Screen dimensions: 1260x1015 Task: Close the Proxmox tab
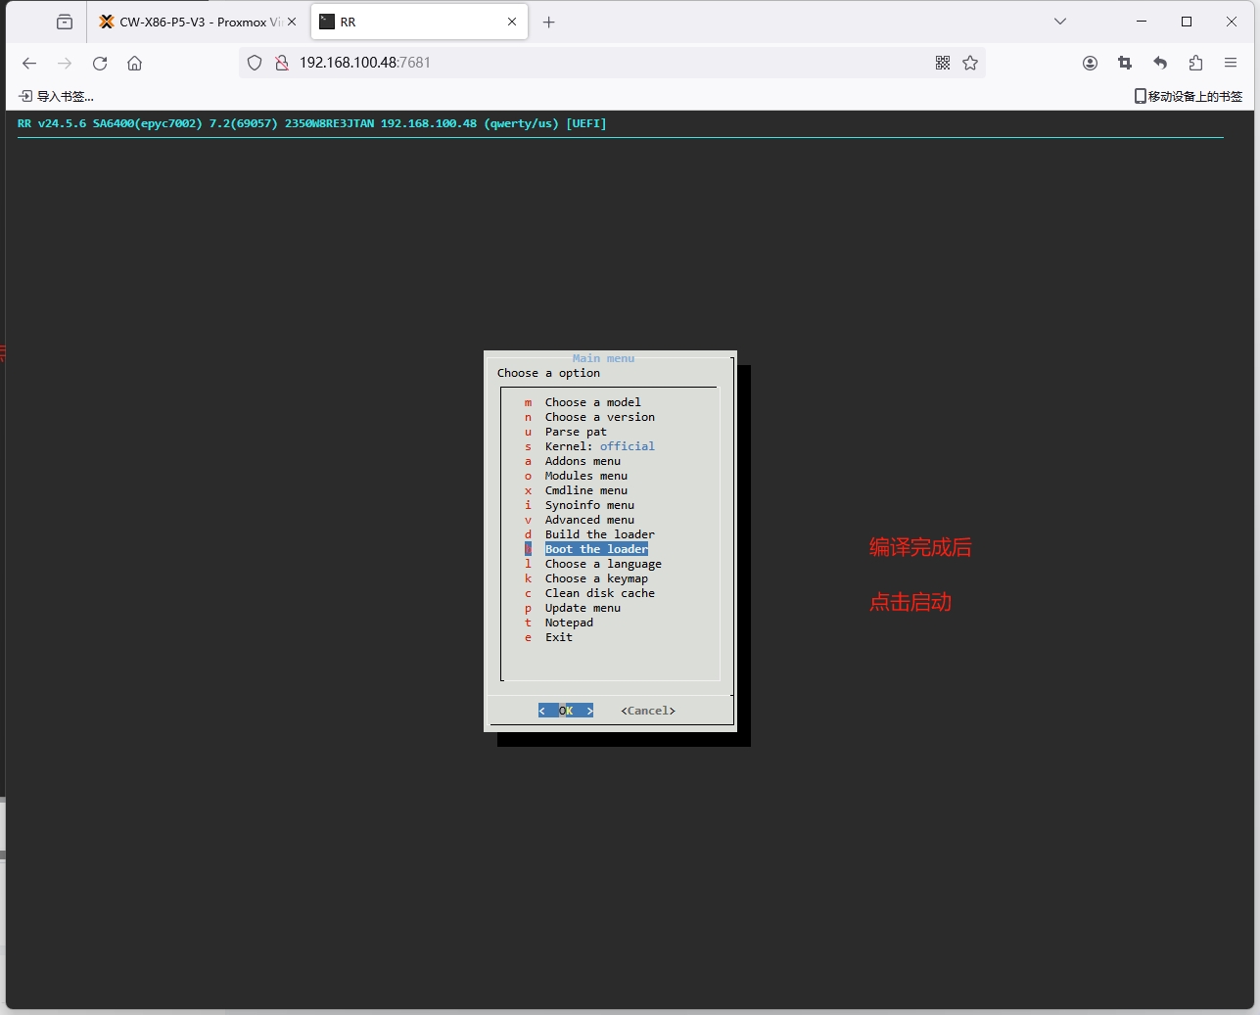(x=292, y=22)
